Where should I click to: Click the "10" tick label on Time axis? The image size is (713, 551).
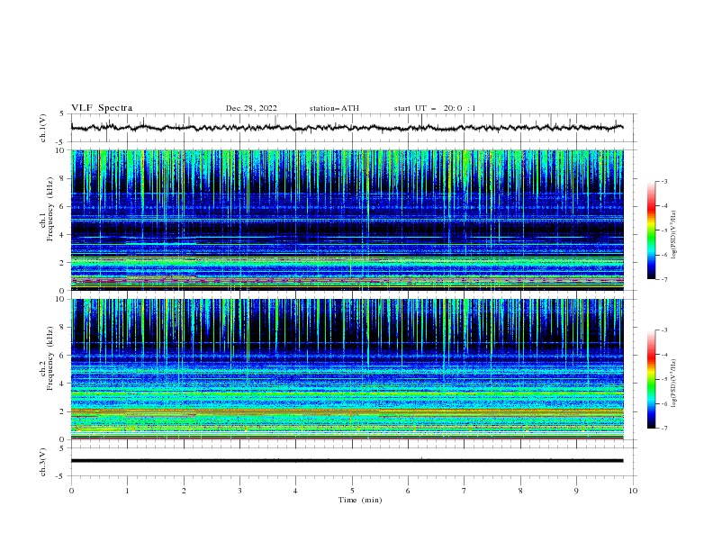633,491
